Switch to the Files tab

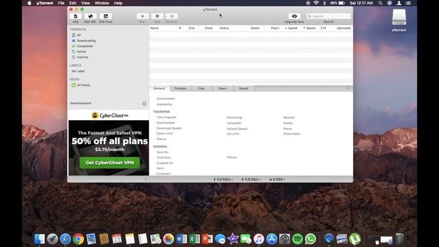pos(201,89)
